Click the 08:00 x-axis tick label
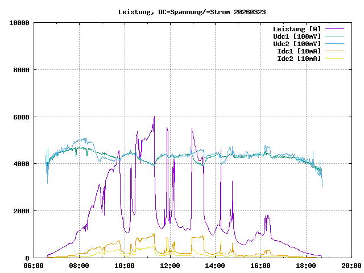The width and height of the screenshot is (364, 273). click(x=79, y=266)
